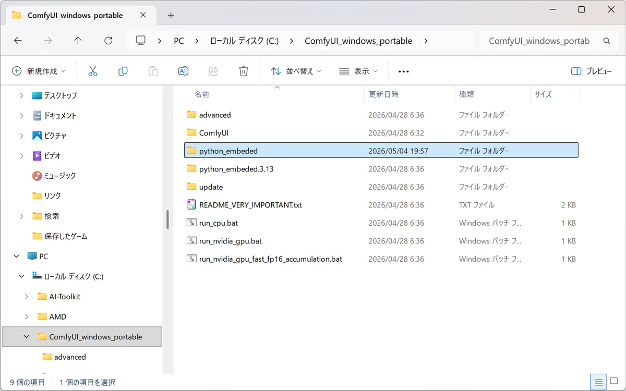This screenshot has width=626, height=391.
Task: Select the python_embeded folder name
Action: pos(228,151)
